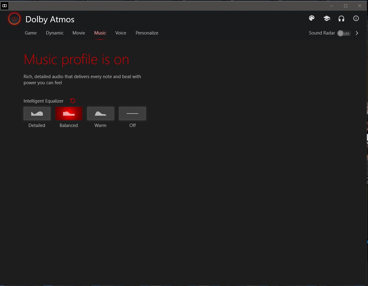Open the tutorial graduation cap icon

click(327, 19)
